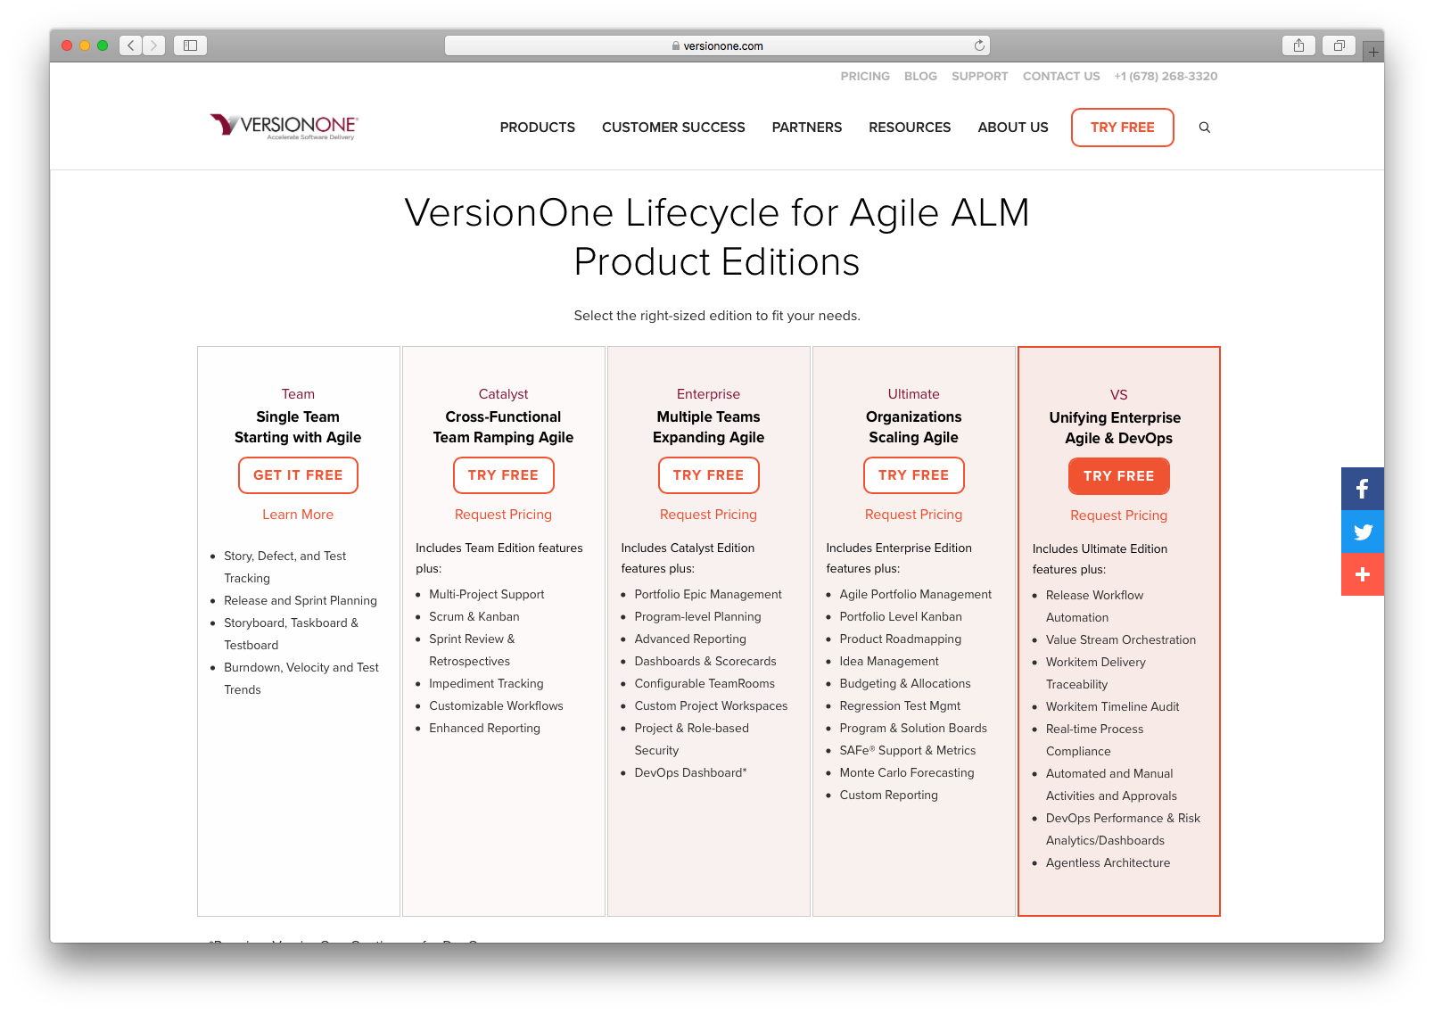Request Pricing for Catalyst edition
This screenshot has width=1434, height=1014.
pyautogui.click(x=503, y=515)
